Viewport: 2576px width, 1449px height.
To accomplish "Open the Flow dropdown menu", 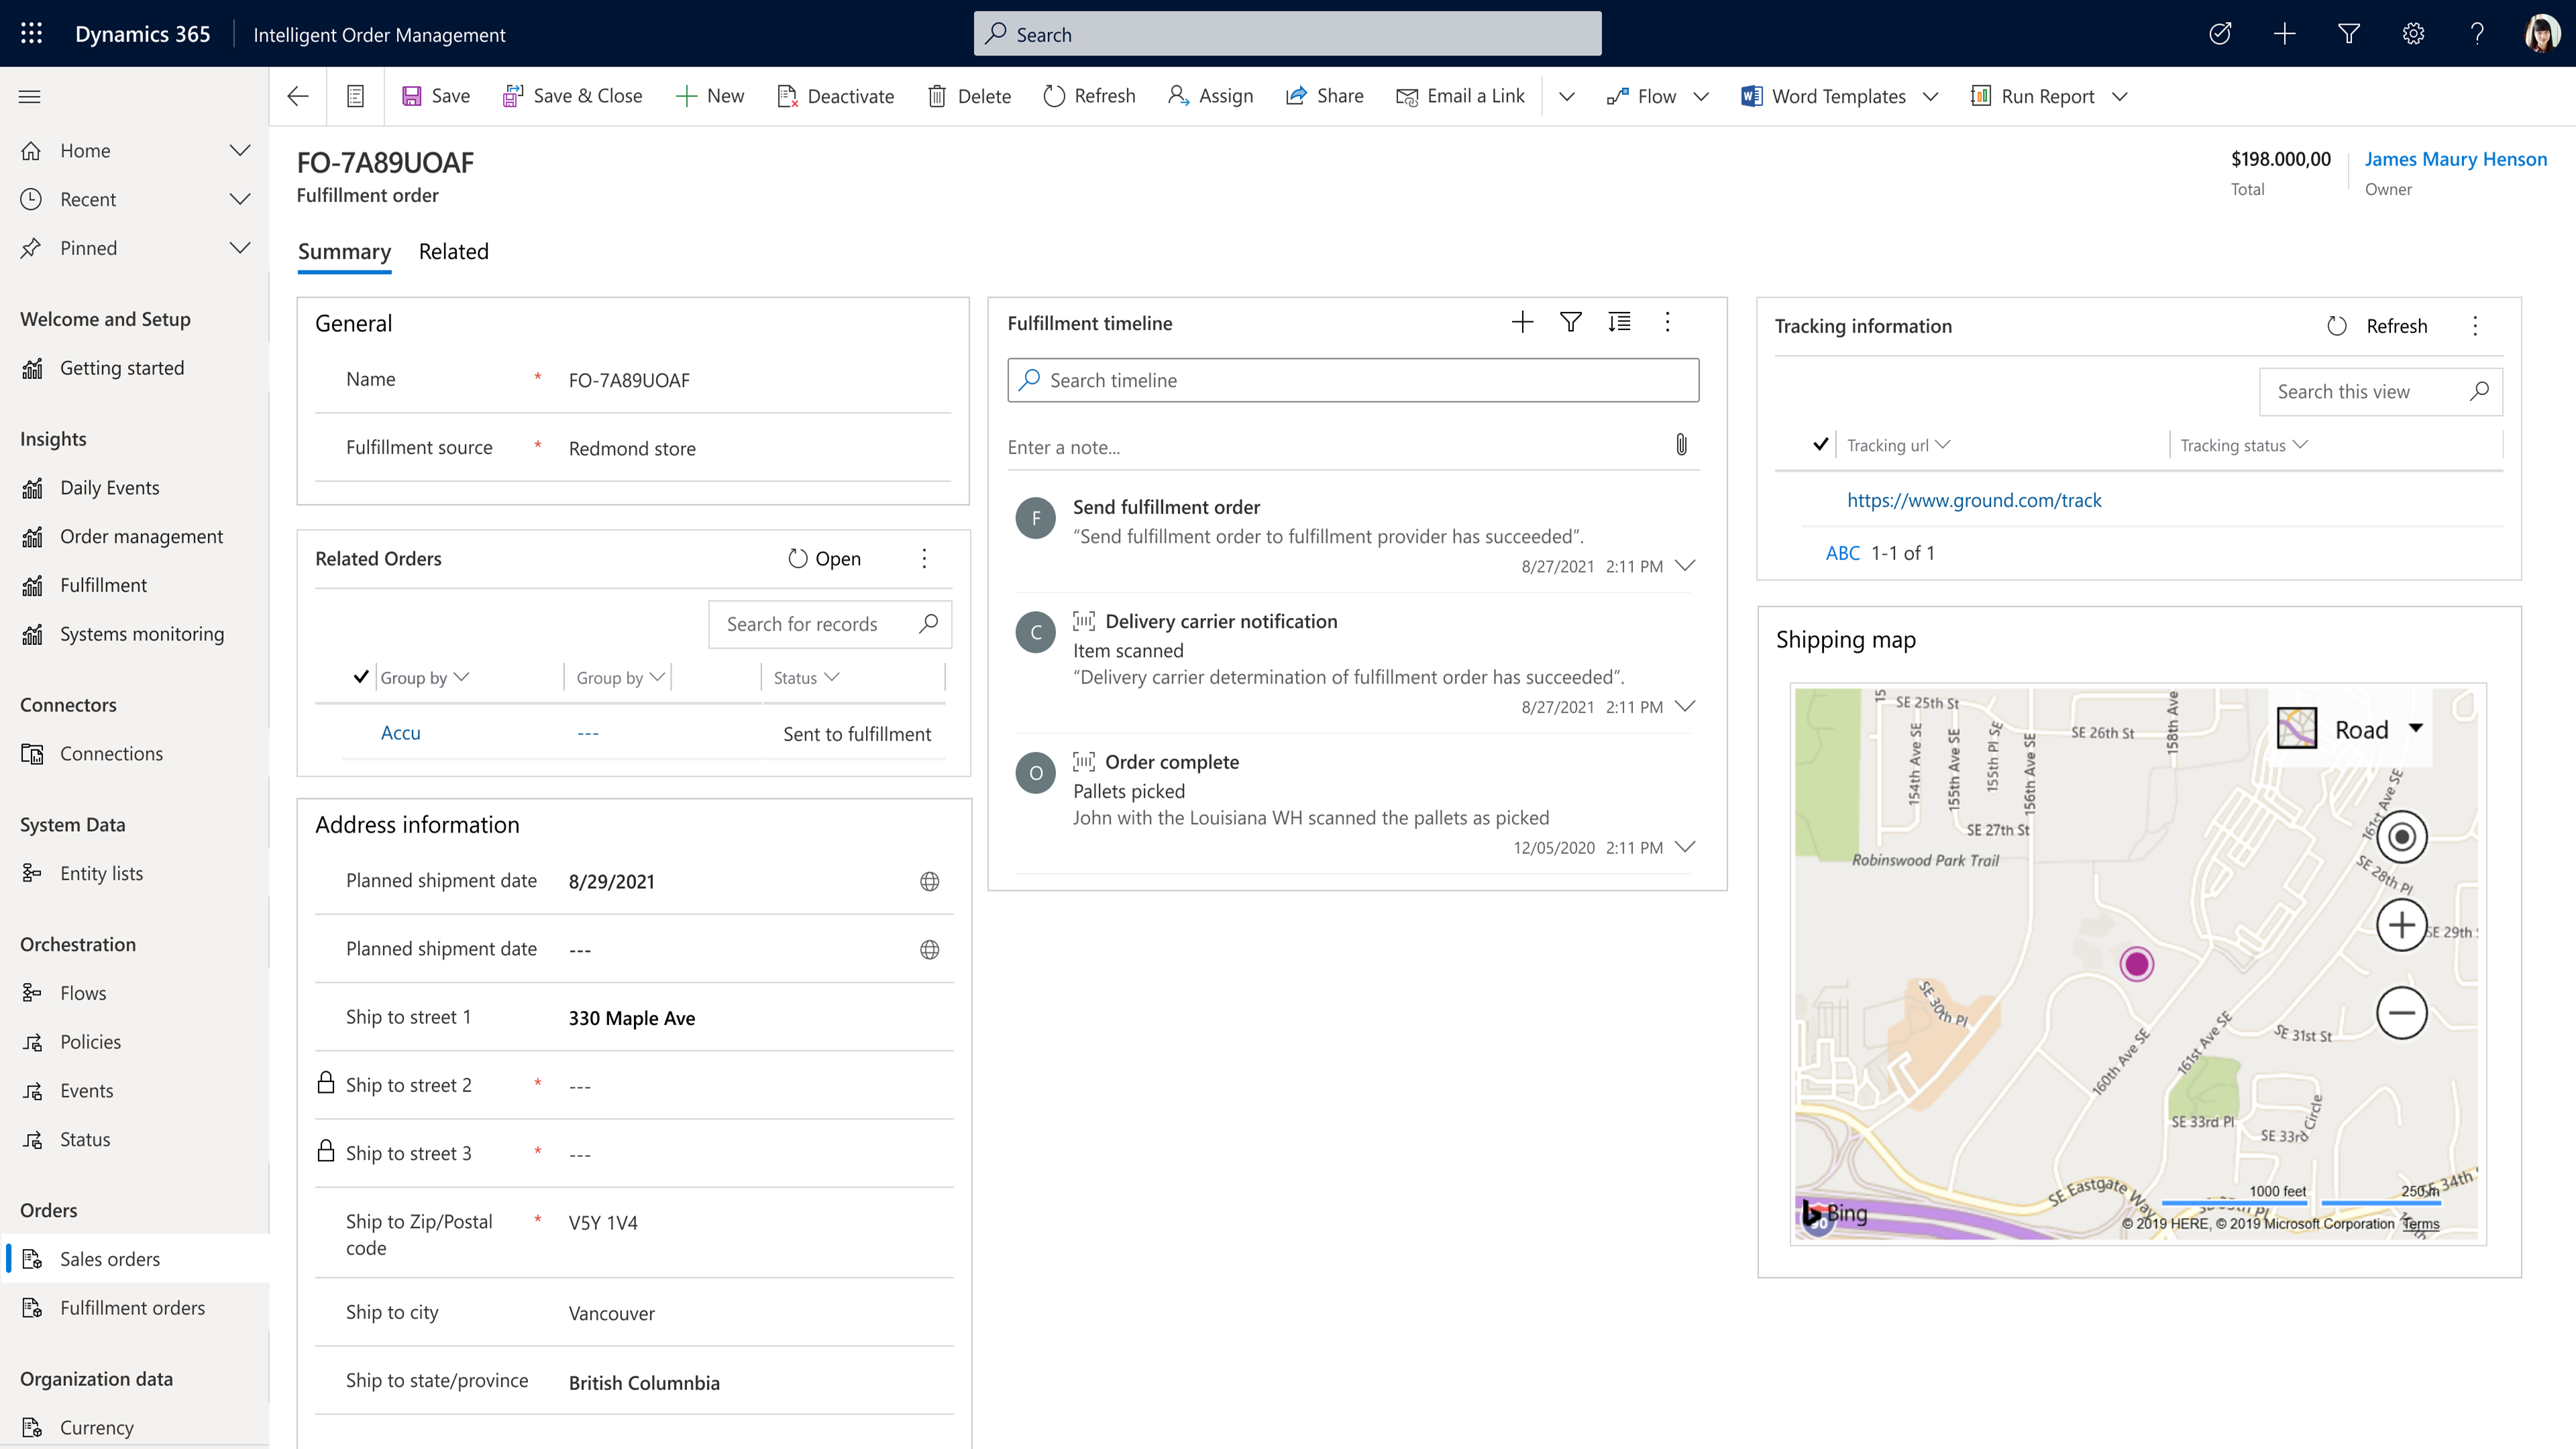I will [x=1702, y=96].
